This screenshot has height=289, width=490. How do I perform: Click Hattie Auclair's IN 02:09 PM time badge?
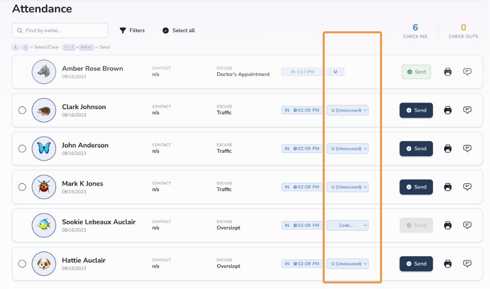(302, 264)
